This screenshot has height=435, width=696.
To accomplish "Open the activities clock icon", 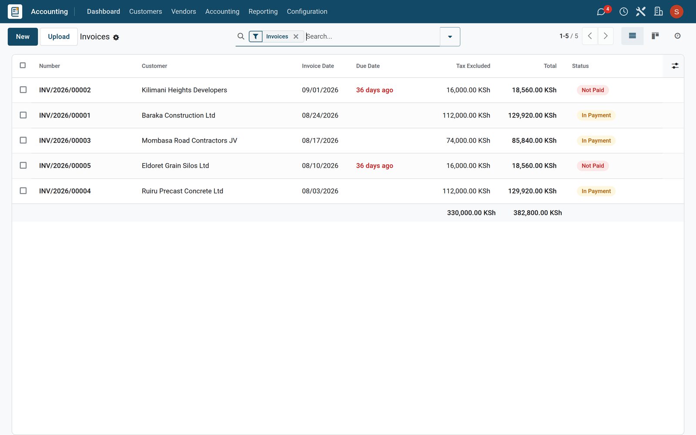I will pos(623,12).
